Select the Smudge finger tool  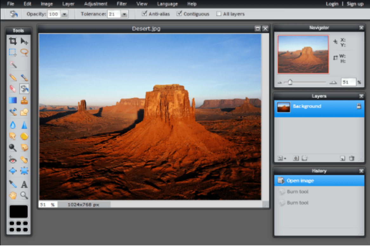point(13,136)
